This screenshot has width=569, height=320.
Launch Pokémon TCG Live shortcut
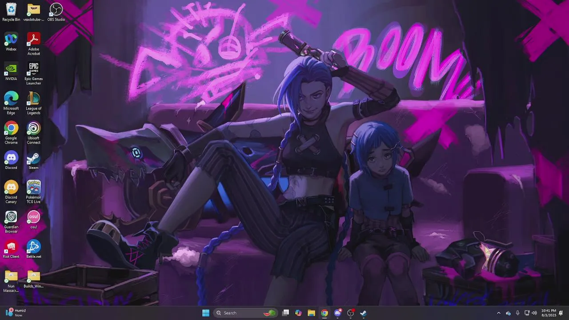tap(33, 192)
